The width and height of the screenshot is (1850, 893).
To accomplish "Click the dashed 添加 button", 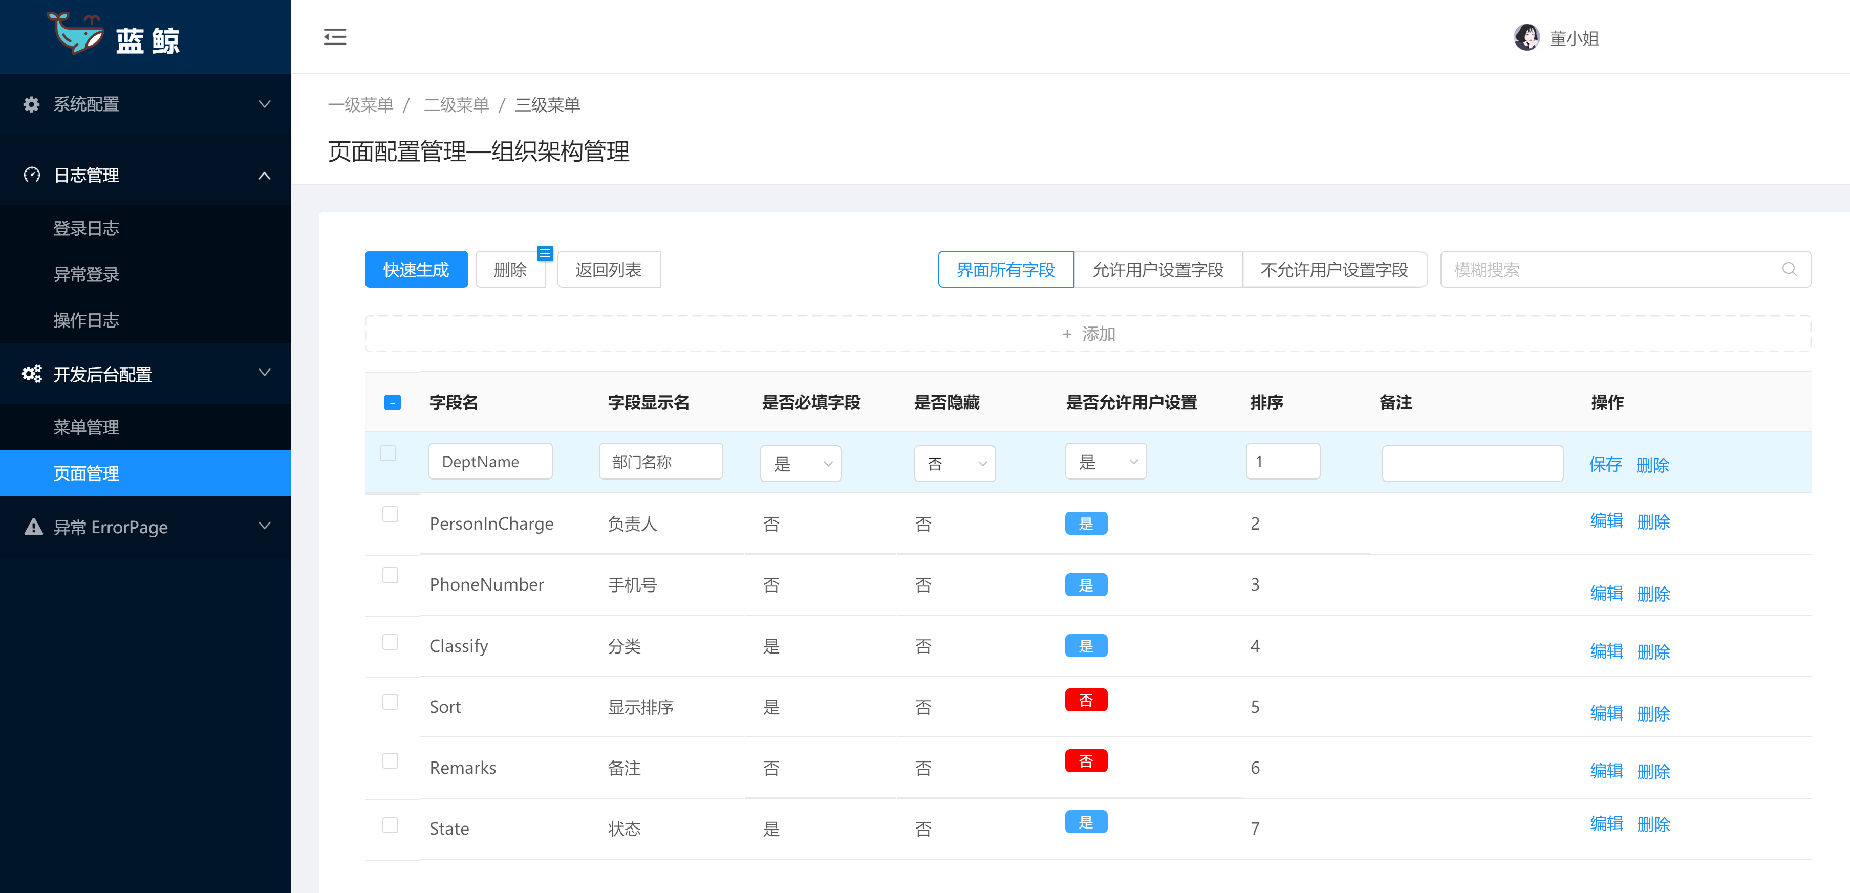I will [x=1087, y=334].
